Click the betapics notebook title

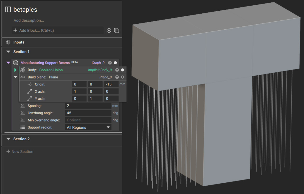click(25, 9)
